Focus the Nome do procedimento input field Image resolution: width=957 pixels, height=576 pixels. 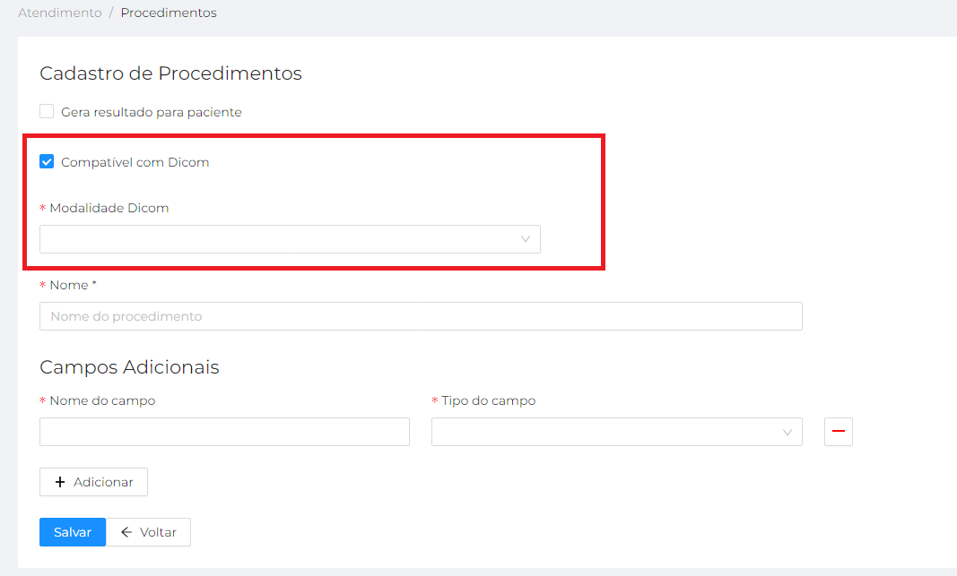tap(421, 316)
